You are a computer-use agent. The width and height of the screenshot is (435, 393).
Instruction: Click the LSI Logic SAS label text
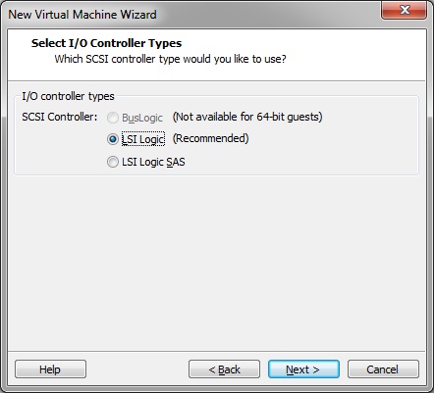(153, 162)
